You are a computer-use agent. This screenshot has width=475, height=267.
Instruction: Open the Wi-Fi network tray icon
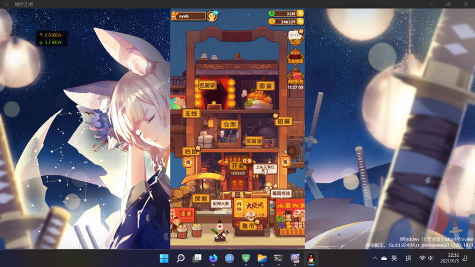(x=422, y=258)
